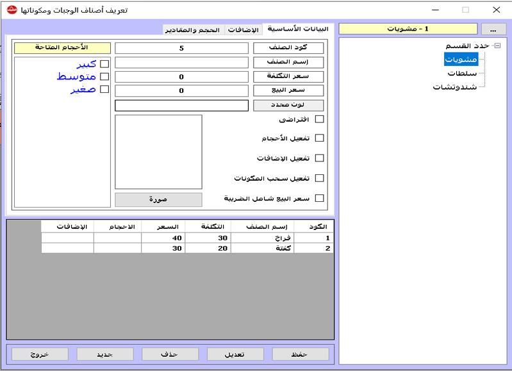Click the صورة picture button
The width and height of the screenshot is (512, 371).
point(158,199)
